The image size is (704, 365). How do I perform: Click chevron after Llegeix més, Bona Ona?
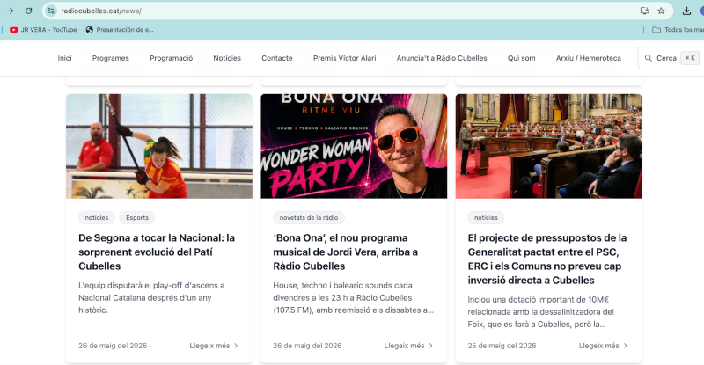click(x=431, y=346)
